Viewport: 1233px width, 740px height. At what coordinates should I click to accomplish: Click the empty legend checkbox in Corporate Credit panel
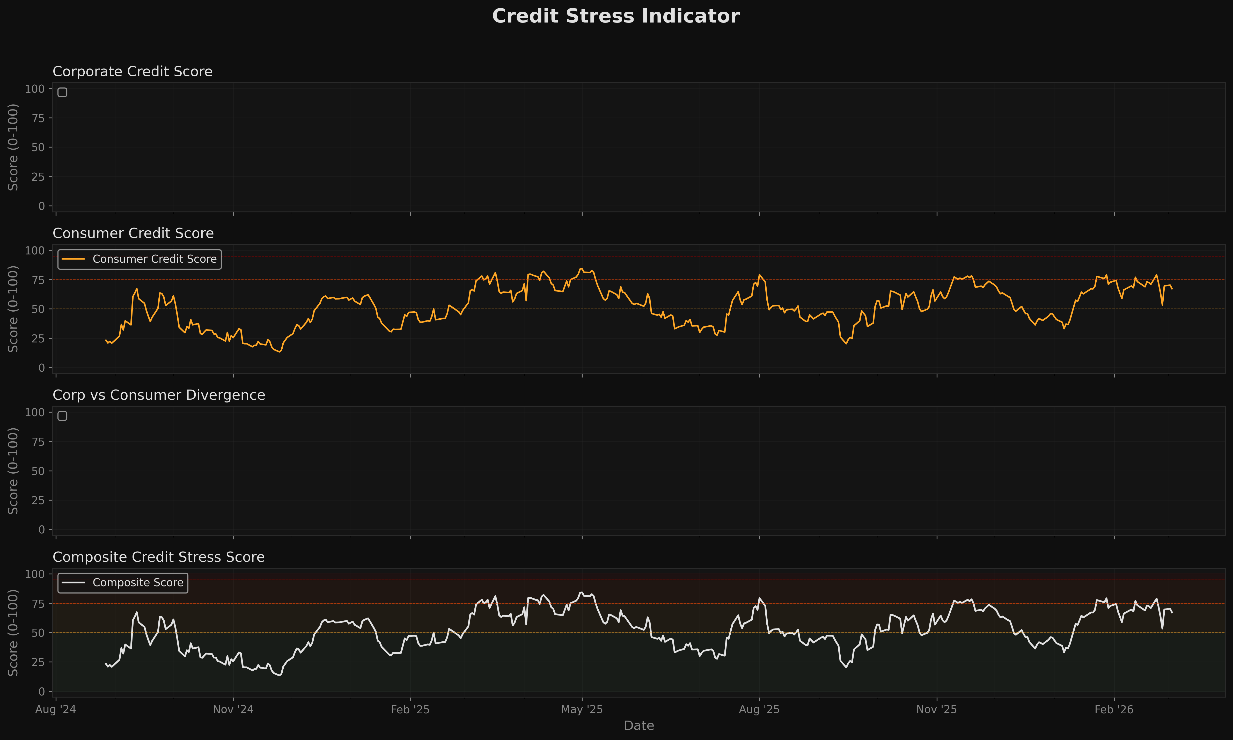click(x=62, y=92)
